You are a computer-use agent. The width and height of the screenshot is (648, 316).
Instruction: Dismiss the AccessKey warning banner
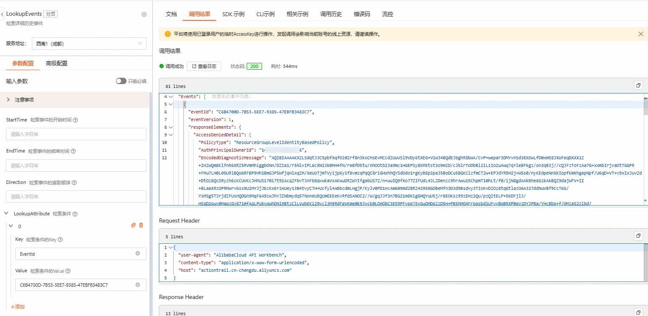pos(641,34)
